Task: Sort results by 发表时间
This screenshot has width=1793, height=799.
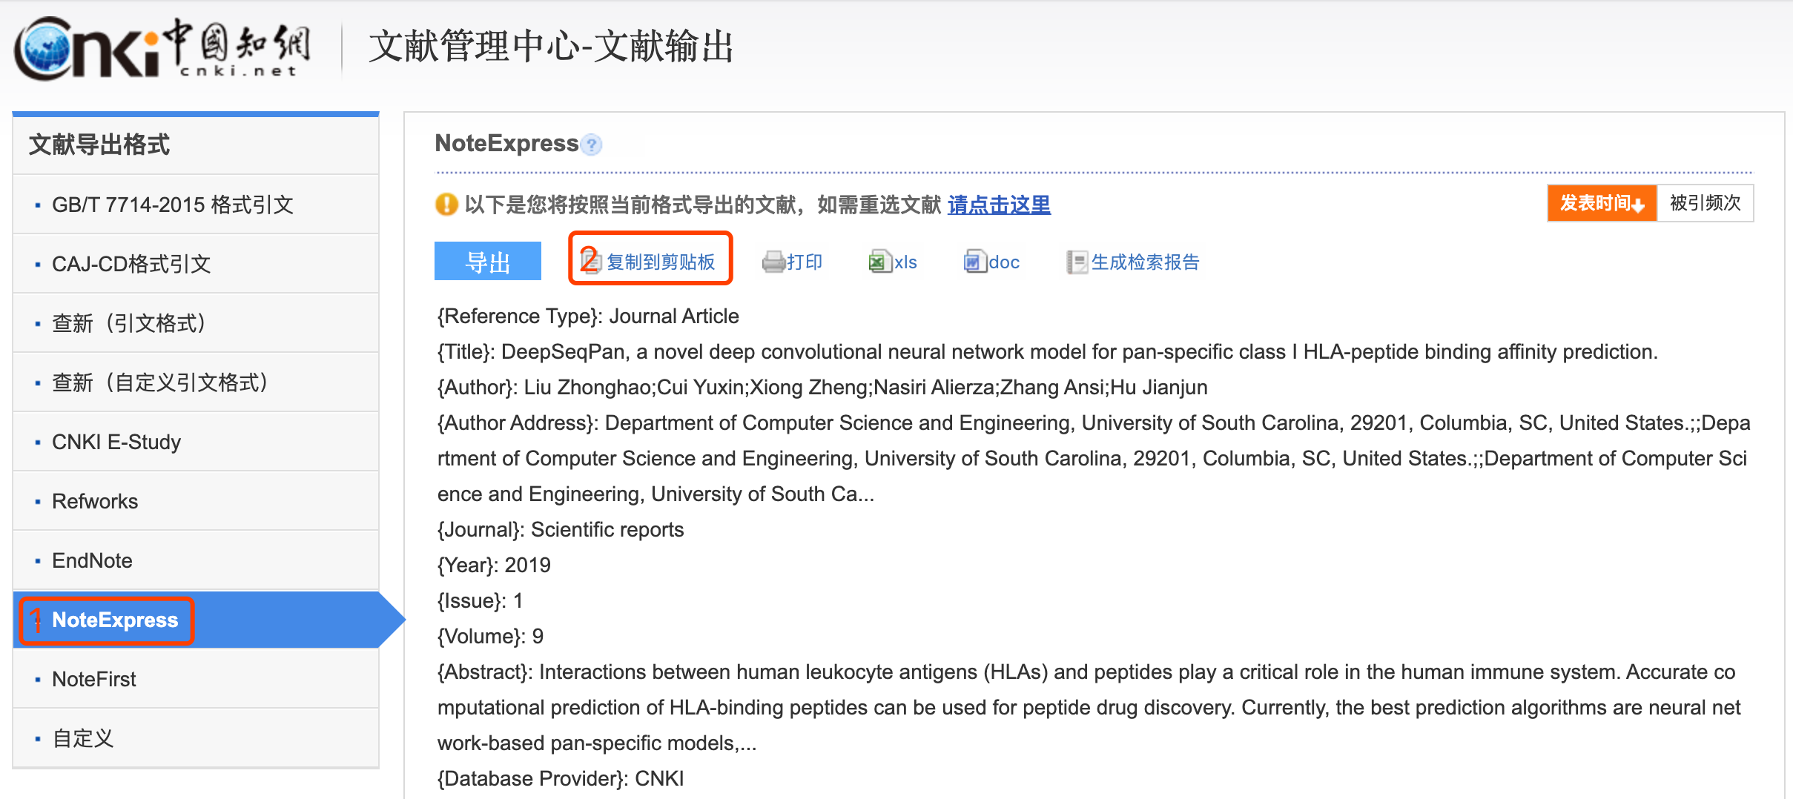Action: pyautogui.click(x=1602, y=203)
